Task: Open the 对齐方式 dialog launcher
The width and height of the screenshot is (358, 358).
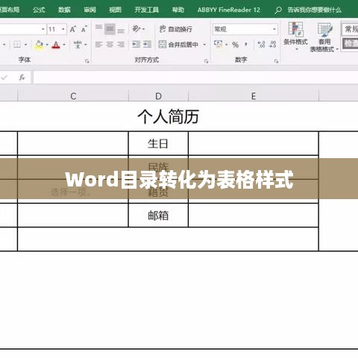Action: coord(206,61)
